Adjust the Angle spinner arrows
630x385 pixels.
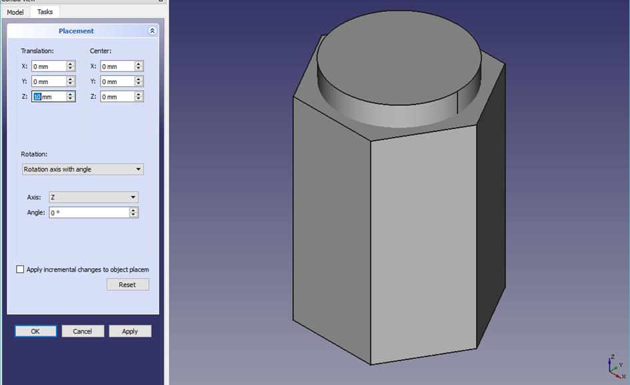coord(134,212)
